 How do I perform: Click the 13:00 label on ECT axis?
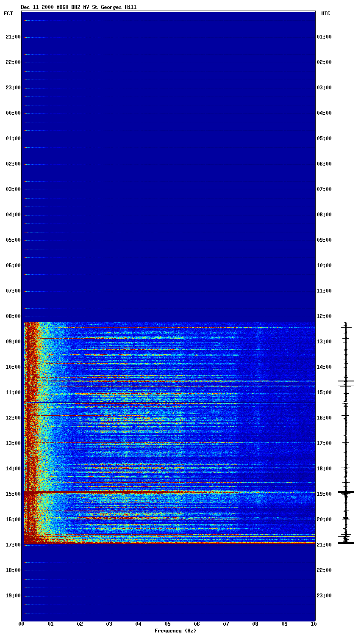click(x=13, y=443)
